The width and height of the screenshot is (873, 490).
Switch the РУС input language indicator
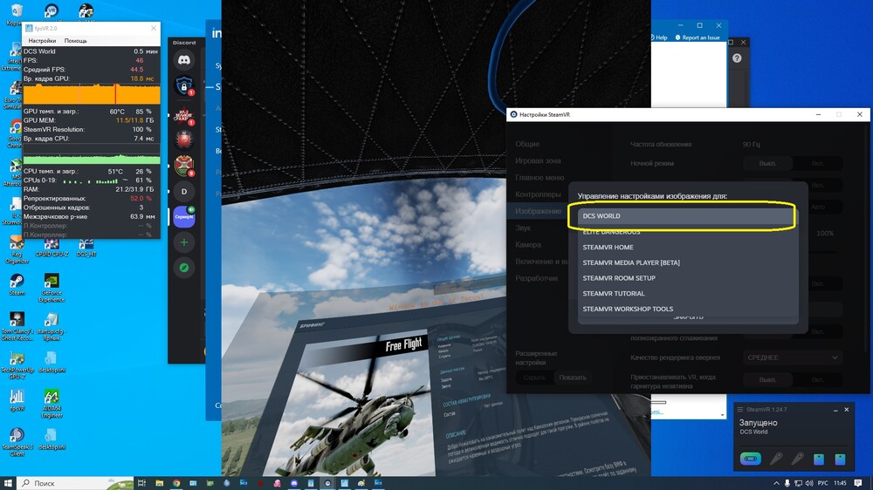(823, 483)
